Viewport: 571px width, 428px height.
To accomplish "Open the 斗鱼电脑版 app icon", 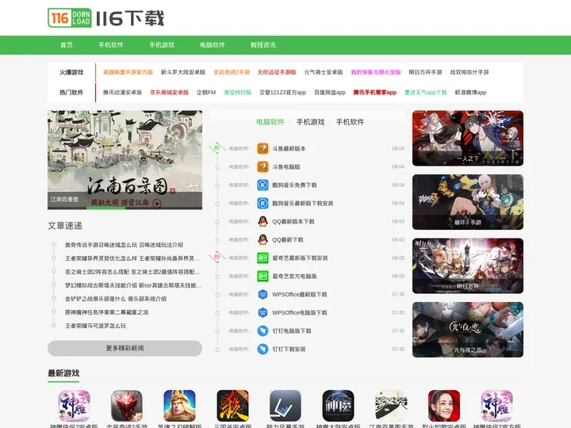I will point(263,166).
